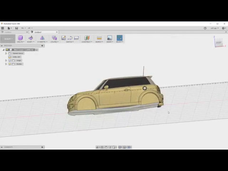Open the Grid and Snaps menu
228x171 pixels.
coord(125,147)
